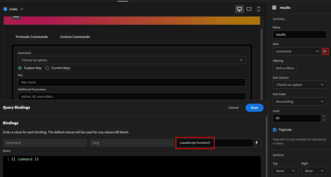Image resolution: width=331 pixels, height=177 pixels.
Task: Switch to Custom Commands tab
Action: (75, 37)
